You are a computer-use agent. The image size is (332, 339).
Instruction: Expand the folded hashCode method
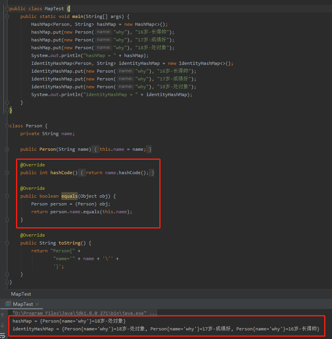(x=7, y=173)
